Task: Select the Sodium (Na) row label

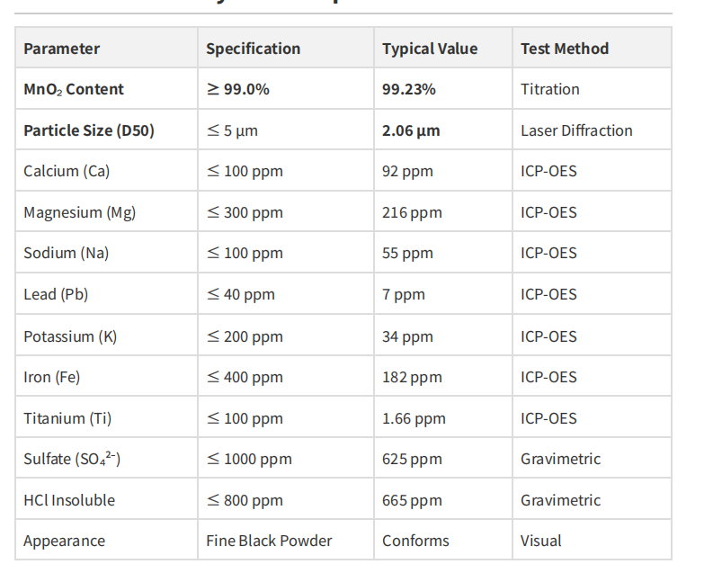Action: click(x=66, y=253)
